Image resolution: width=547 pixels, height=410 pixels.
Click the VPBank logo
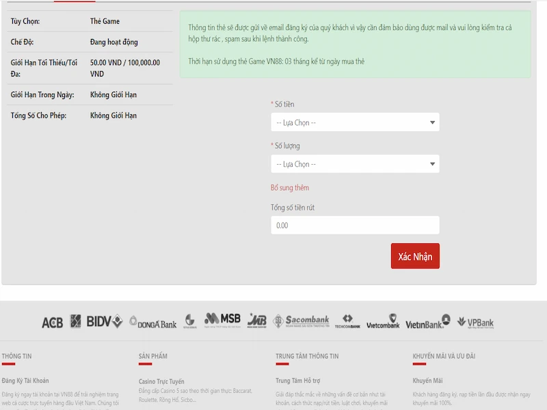pyautogui.click(x=475, y=323)
